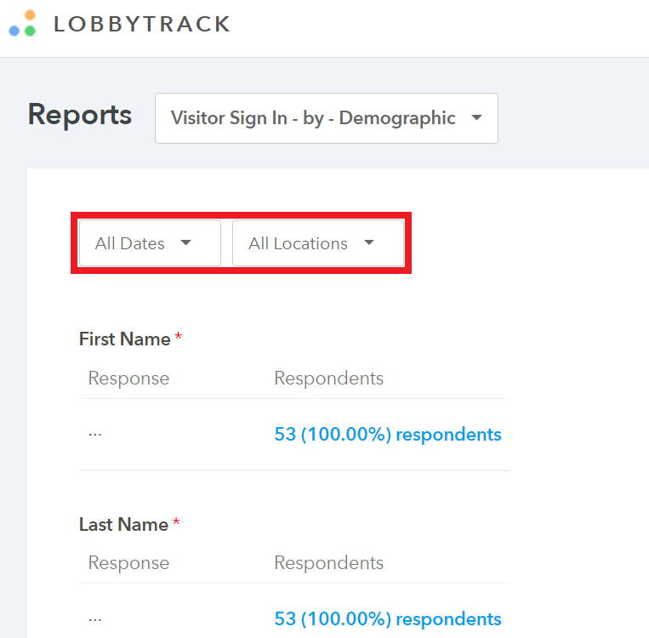Click Respondents column header under First Name
Screen dimensions: 649x638
click(x=329, y=378)
